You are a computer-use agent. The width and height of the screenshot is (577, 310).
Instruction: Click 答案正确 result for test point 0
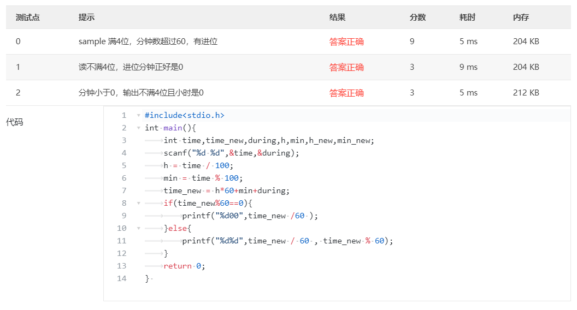click(x=346, y=41)
